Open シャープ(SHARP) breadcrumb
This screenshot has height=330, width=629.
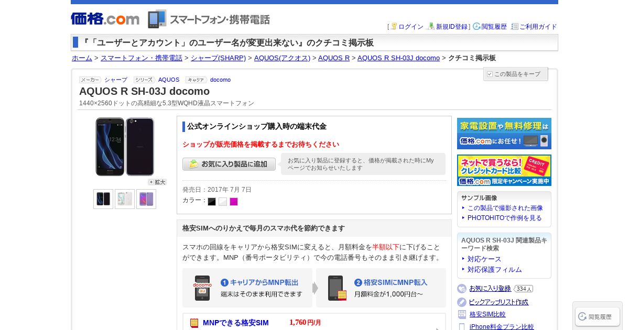point(218,58)
